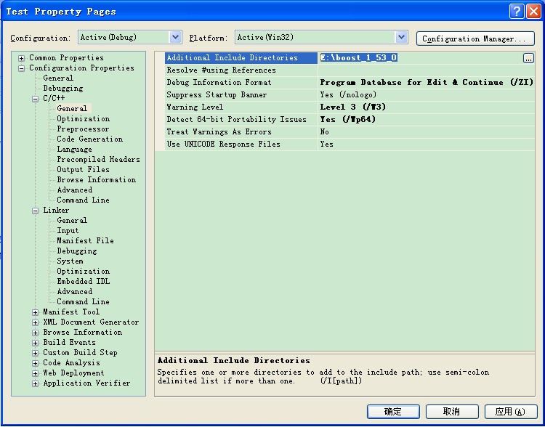Select General under Linker

72,220
